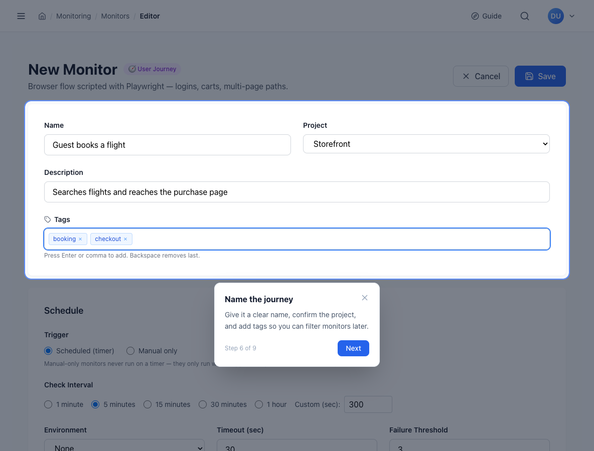The image size is (594, 451).
Task: Cancel the new monitor
Action: (481, 76)
